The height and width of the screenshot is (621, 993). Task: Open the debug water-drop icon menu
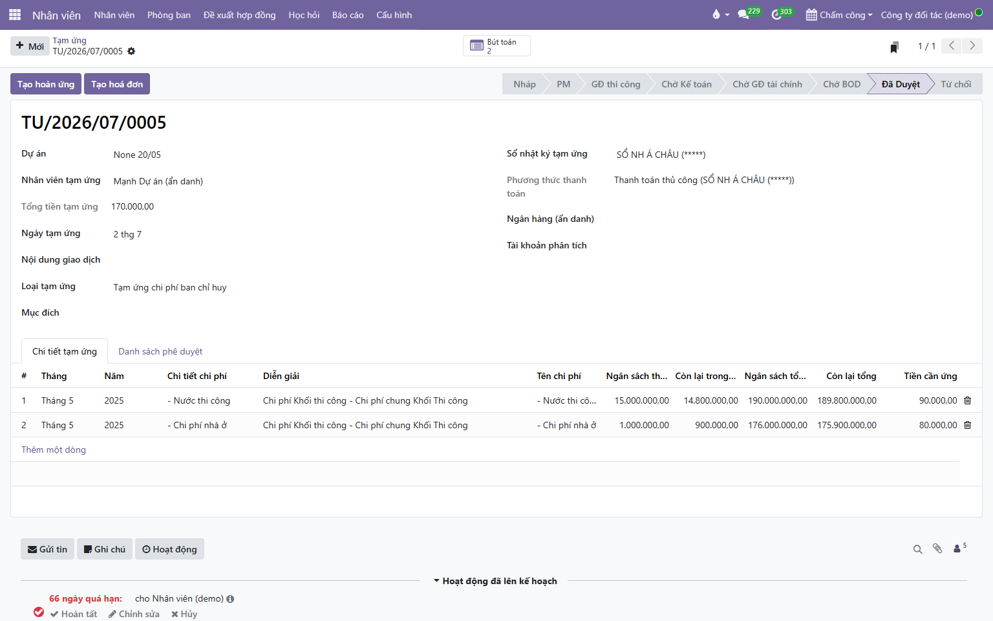[x=720, y=15]
